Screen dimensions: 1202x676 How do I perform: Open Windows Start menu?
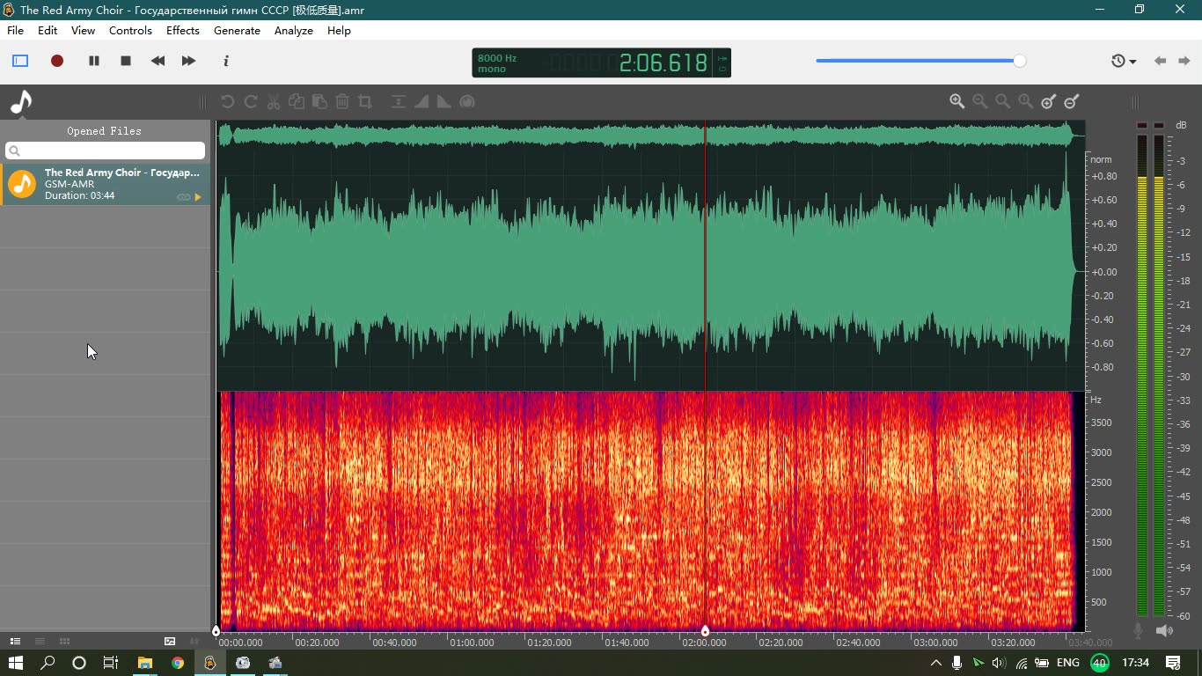[16, 663]
